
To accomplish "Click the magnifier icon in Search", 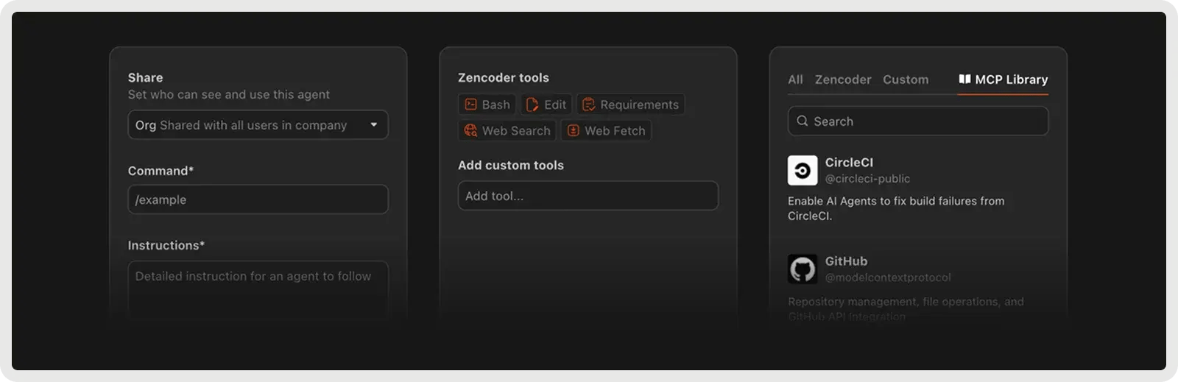I will (x=803, y=121).
